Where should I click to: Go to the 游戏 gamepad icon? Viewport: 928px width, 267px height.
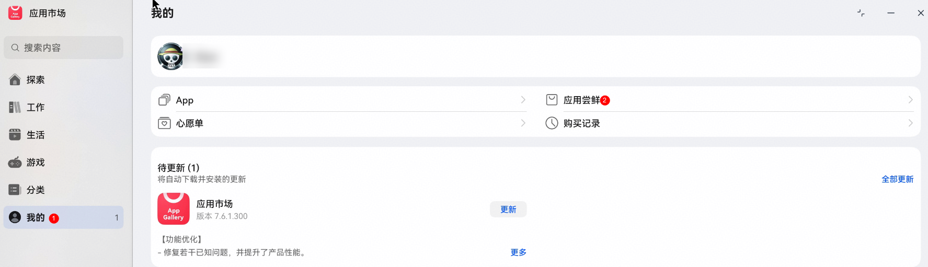[15, 162]
